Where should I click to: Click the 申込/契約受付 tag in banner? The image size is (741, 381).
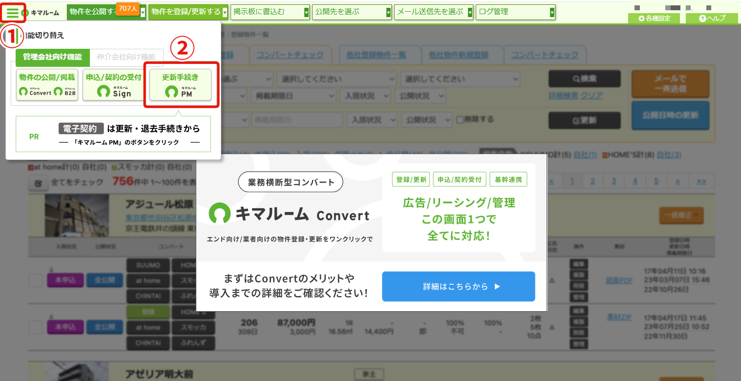(x=459, y=180)
